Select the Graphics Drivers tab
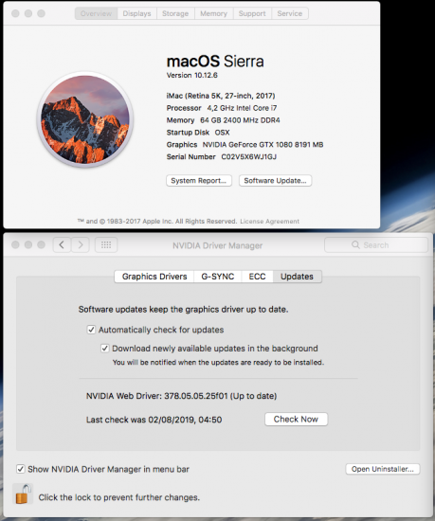This screenshot has height=521, width=435. 154,277
